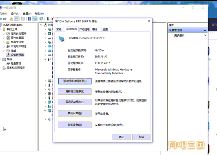
Task: Toggle the show/hide action pane toolbar icon
Action: (x=35, y=19)
